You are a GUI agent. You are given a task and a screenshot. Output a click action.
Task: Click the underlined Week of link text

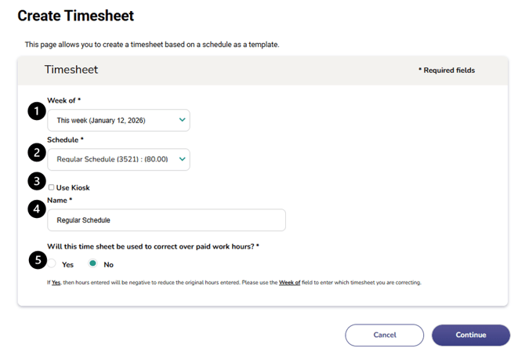[290, 282]
